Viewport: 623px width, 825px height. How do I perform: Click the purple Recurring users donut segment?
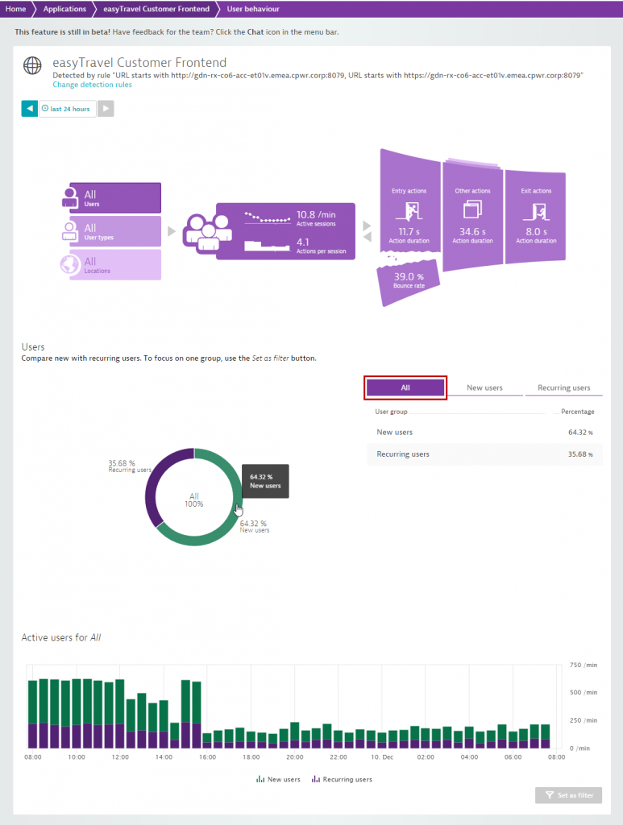point(152,482)
